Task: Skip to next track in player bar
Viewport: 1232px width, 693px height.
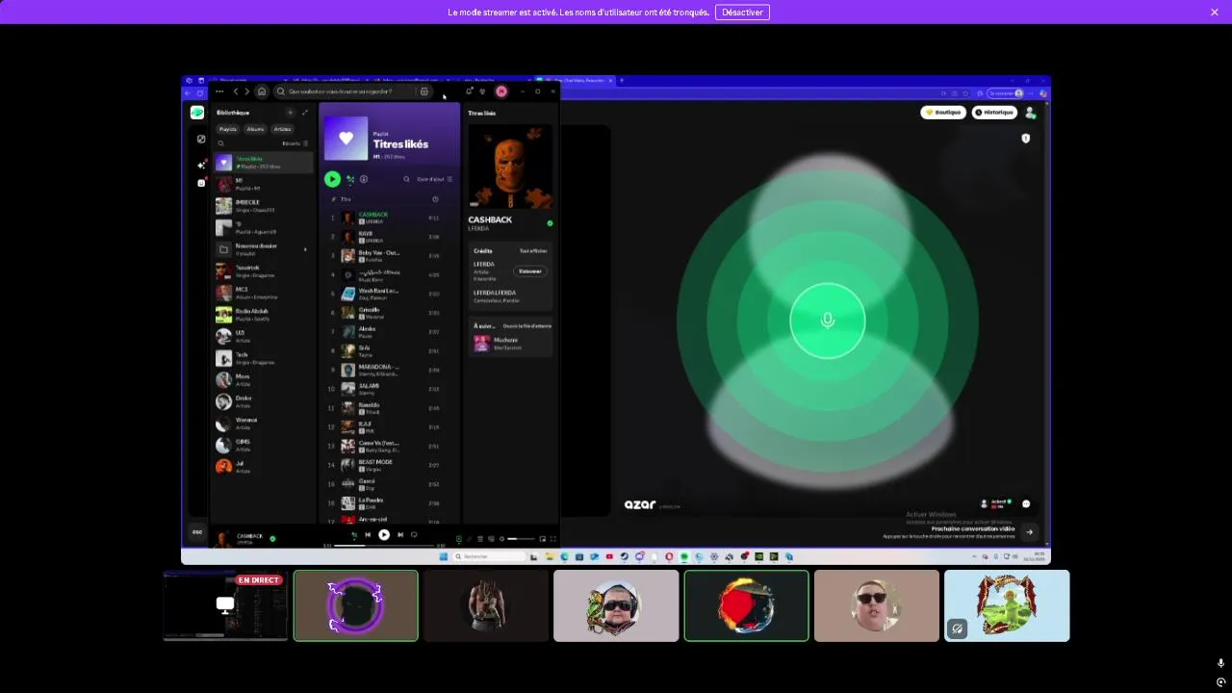Action: (400, 534)
